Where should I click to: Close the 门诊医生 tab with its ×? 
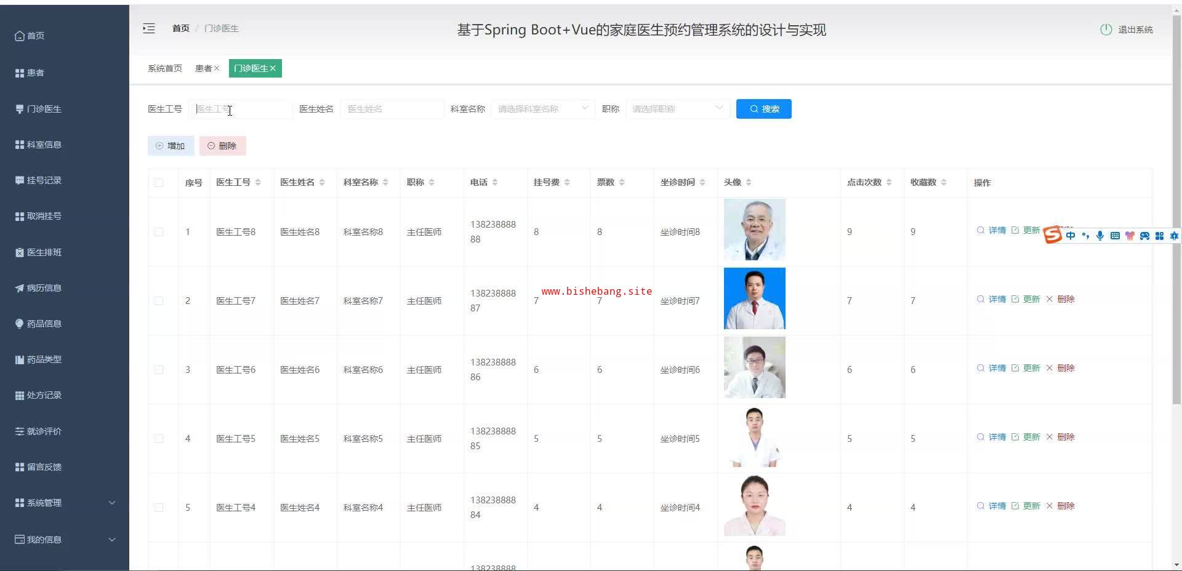[273, 68]
